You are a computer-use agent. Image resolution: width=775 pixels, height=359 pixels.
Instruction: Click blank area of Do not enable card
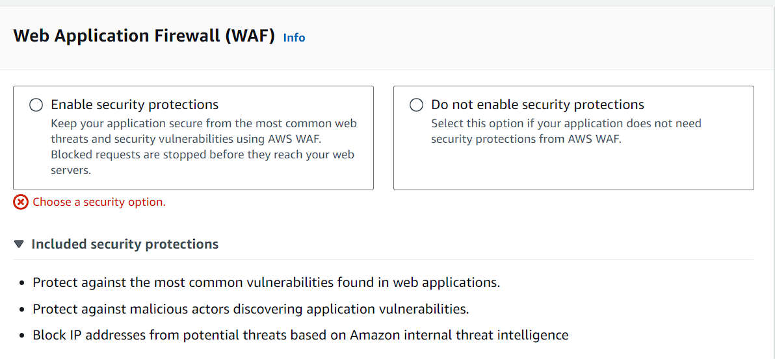pyautogui.click(x=573, y=168)
